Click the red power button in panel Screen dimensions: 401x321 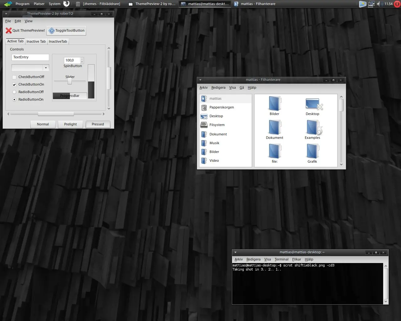point(397,4)
